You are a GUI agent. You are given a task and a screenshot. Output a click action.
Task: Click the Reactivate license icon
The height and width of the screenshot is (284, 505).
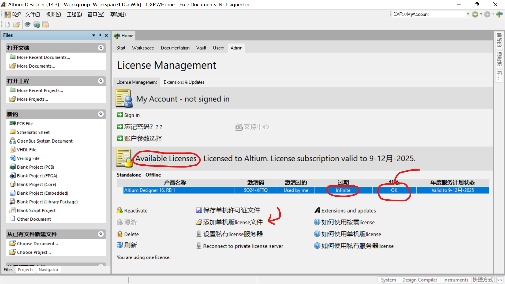(120, 210)
